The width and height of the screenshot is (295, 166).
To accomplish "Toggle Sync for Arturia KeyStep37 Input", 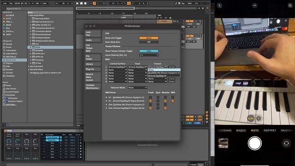I will [158, 101].
